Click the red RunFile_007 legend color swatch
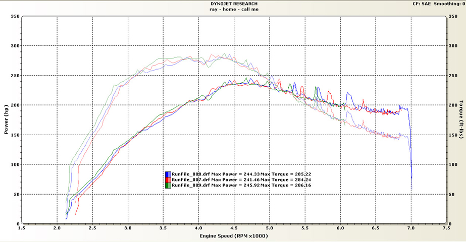 point(168,179)
